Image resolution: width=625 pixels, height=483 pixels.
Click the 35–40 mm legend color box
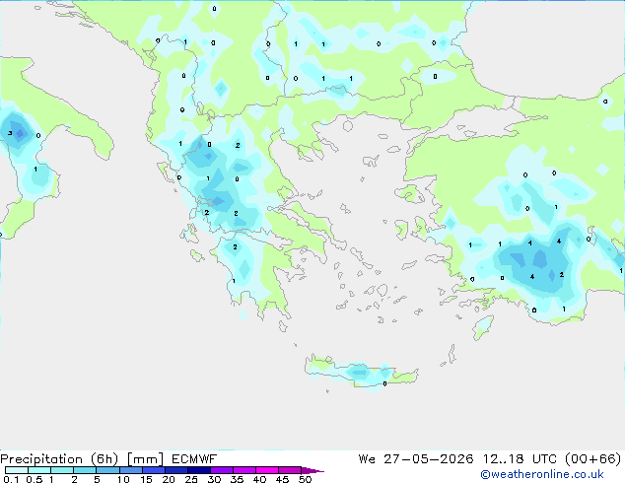pyautogui.click(x=243, y=470)
